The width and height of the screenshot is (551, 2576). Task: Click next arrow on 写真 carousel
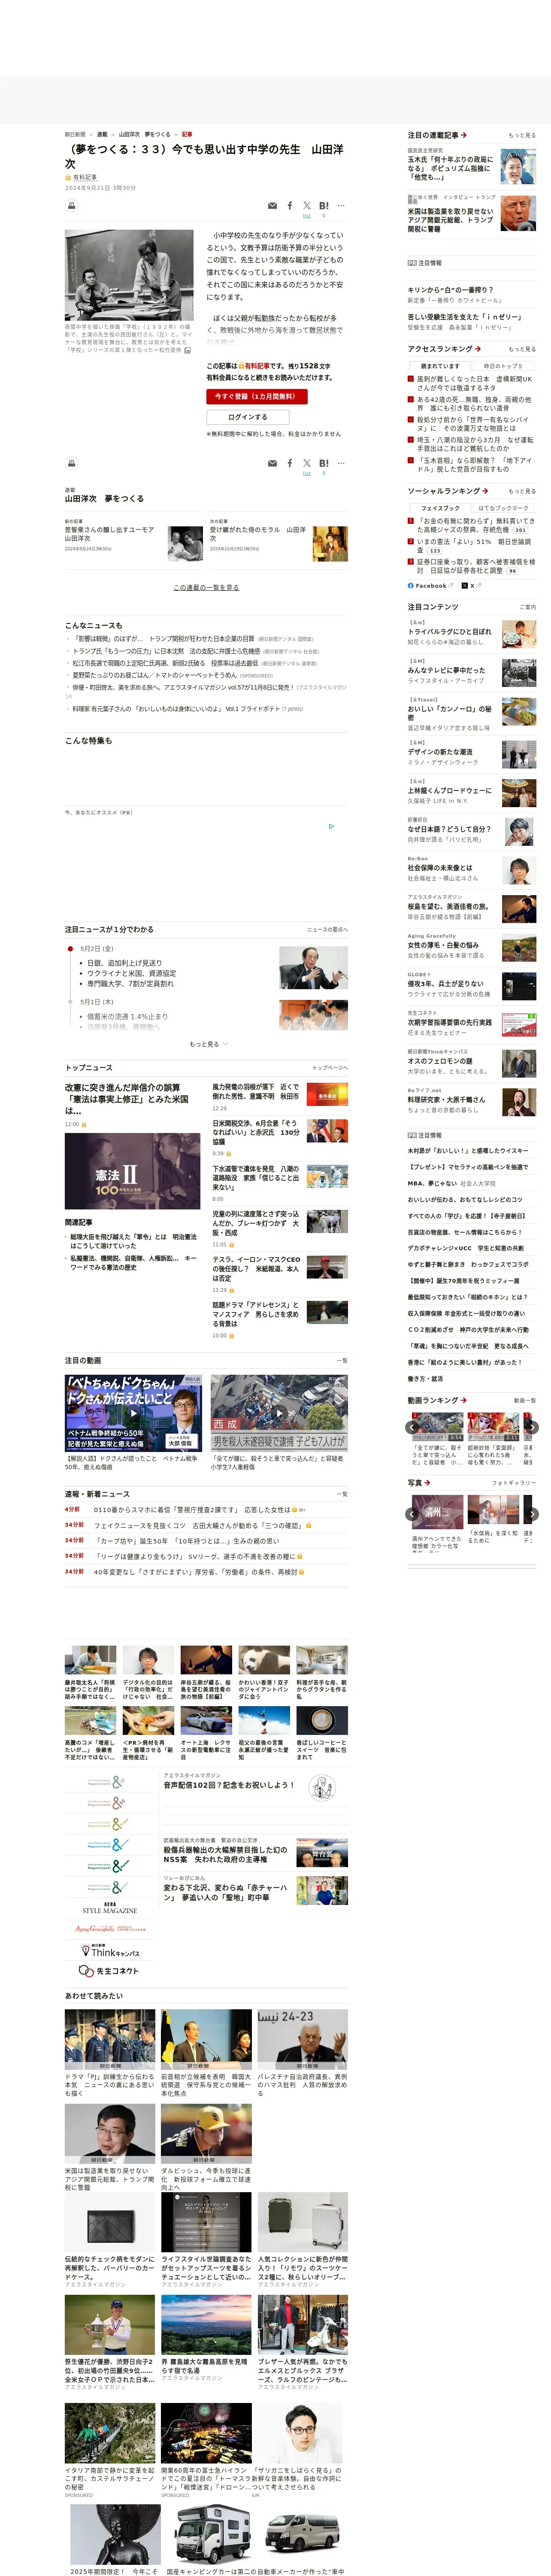pos(532,1514)
